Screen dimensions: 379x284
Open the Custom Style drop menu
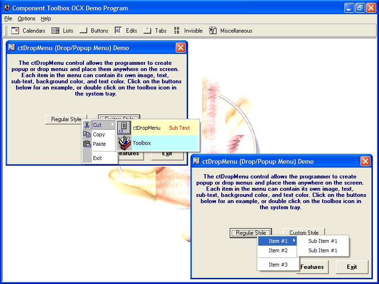pos(304,232)
